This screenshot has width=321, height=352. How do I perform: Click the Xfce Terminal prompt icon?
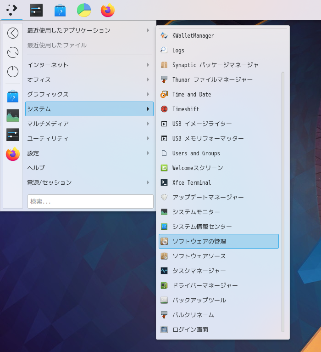click(164, 182)
